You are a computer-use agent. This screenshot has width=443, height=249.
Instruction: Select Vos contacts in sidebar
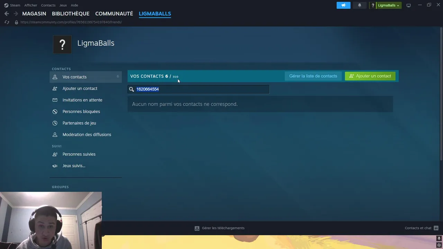pos(85,77)
